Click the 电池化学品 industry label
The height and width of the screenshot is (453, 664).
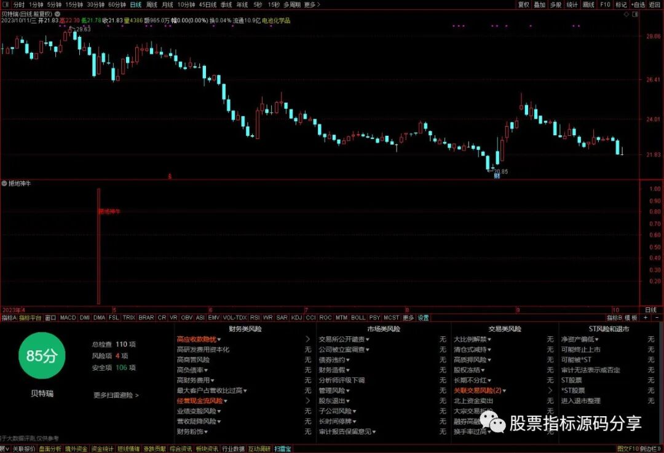pos(276,20)
